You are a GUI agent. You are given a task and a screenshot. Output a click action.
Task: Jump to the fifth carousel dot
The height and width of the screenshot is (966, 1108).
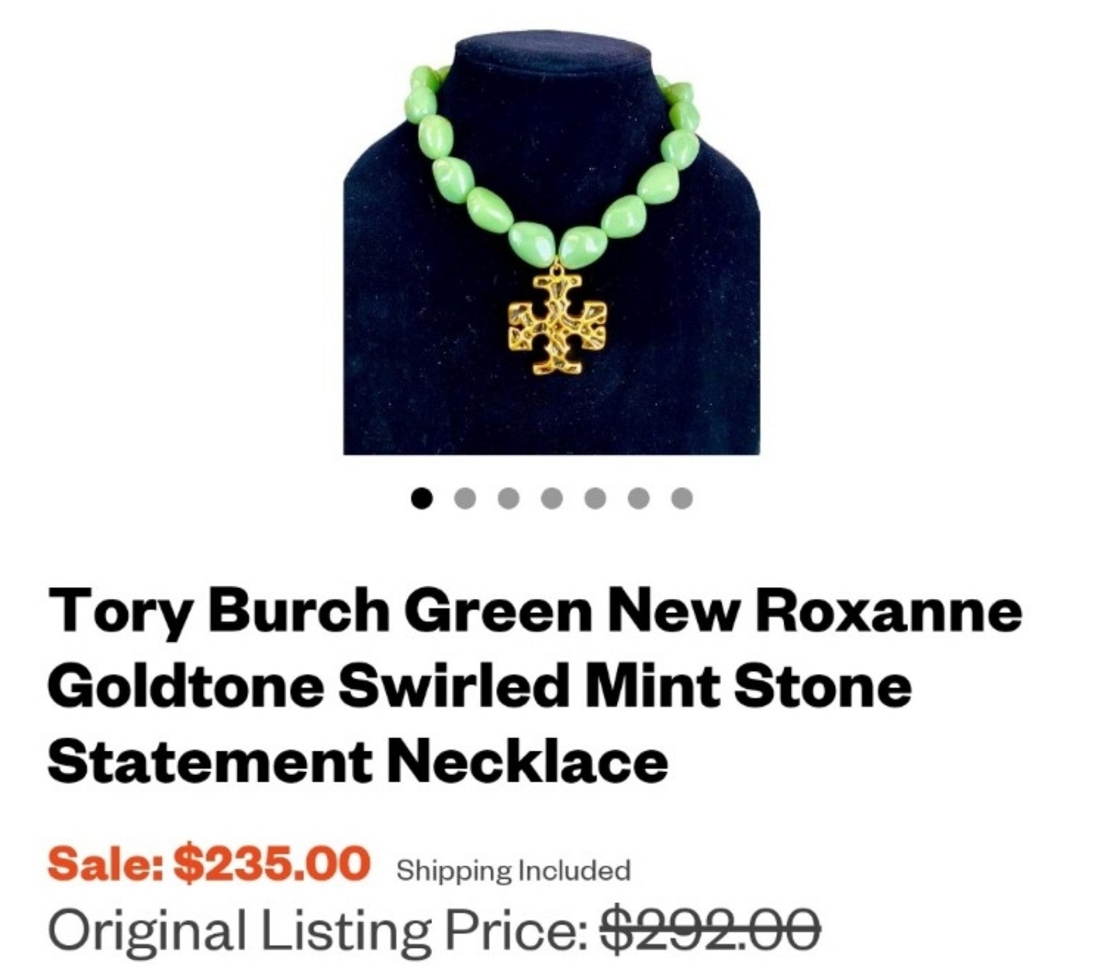pos(595,498)
